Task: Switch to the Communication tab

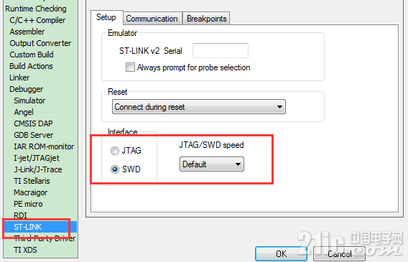Action: [152, 19]
